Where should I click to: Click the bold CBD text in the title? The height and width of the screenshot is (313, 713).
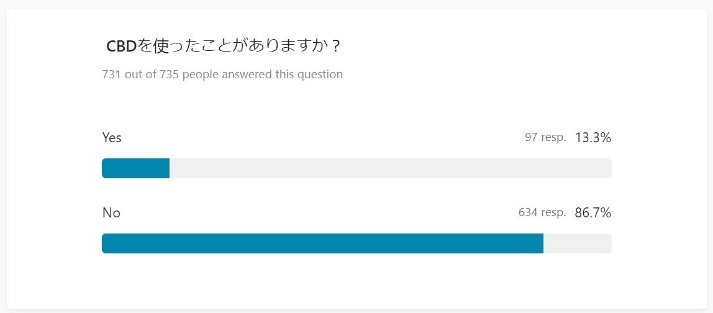coord(121,47)
